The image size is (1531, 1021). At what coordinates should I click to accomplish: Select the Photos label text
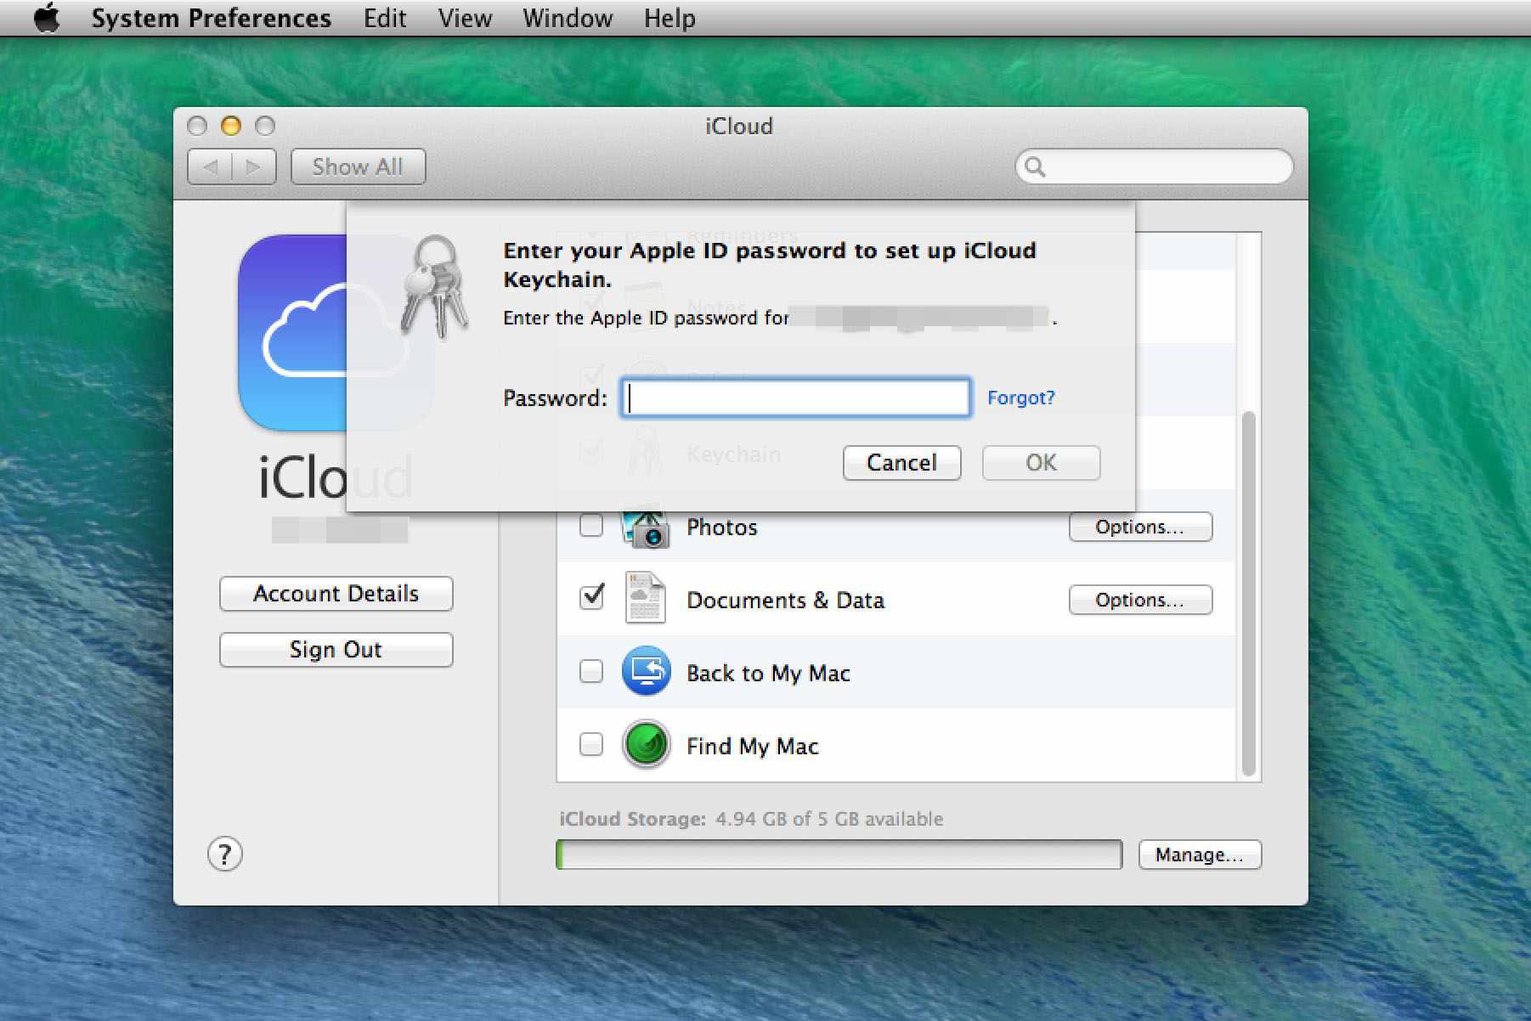tap(721, 527)
